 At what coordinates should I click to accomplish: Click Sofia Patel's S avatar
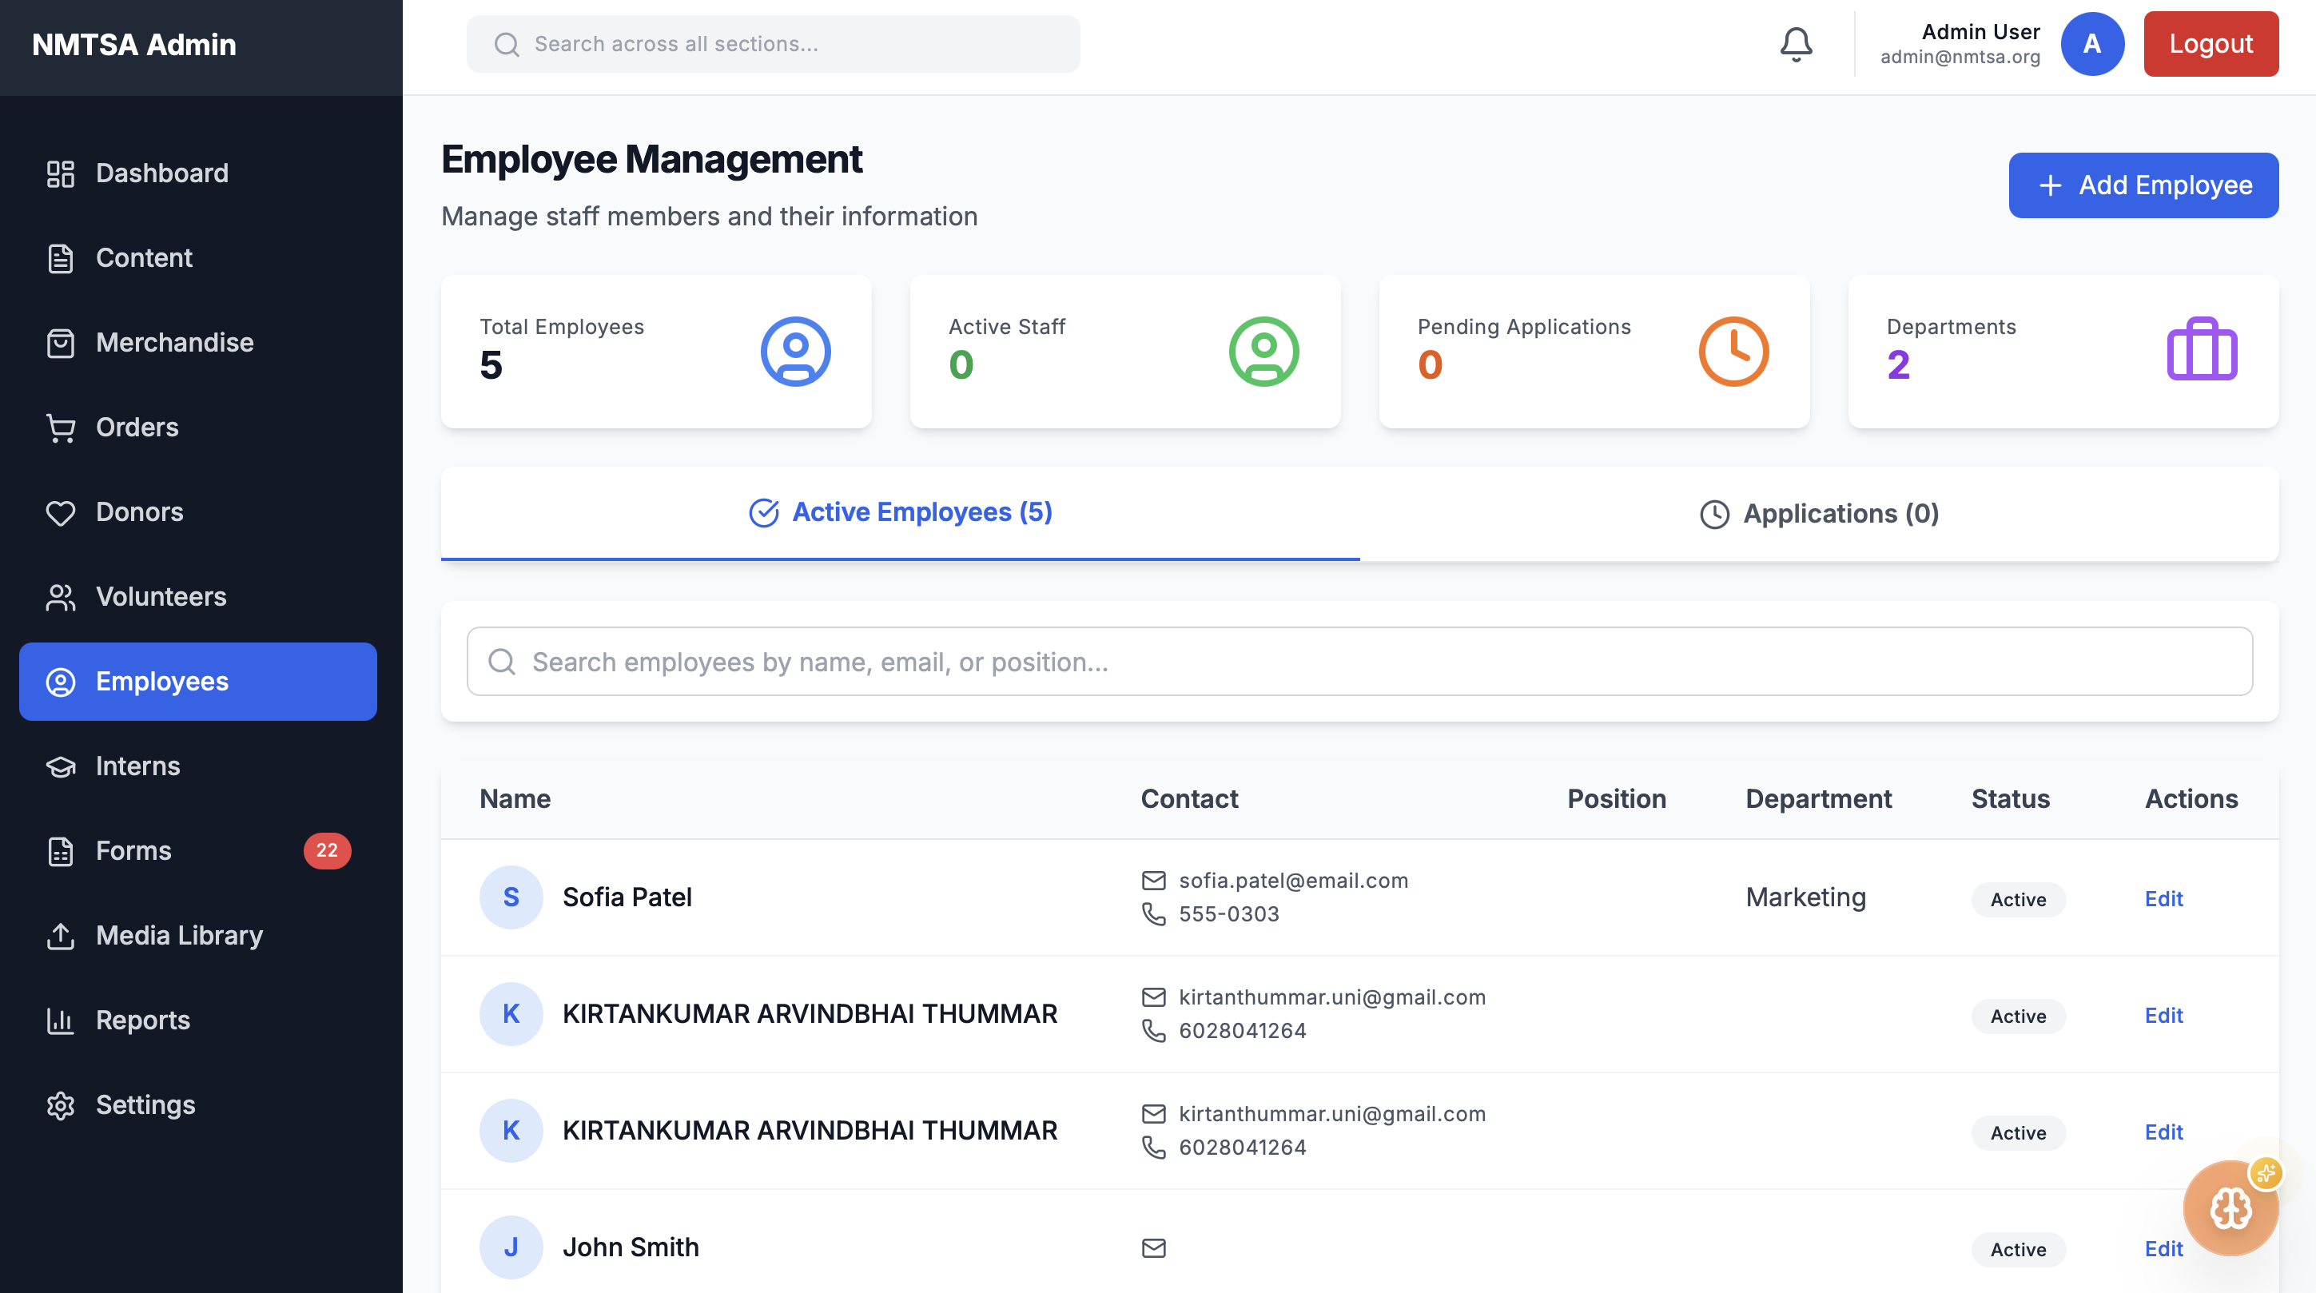click(x=511, y=897)
